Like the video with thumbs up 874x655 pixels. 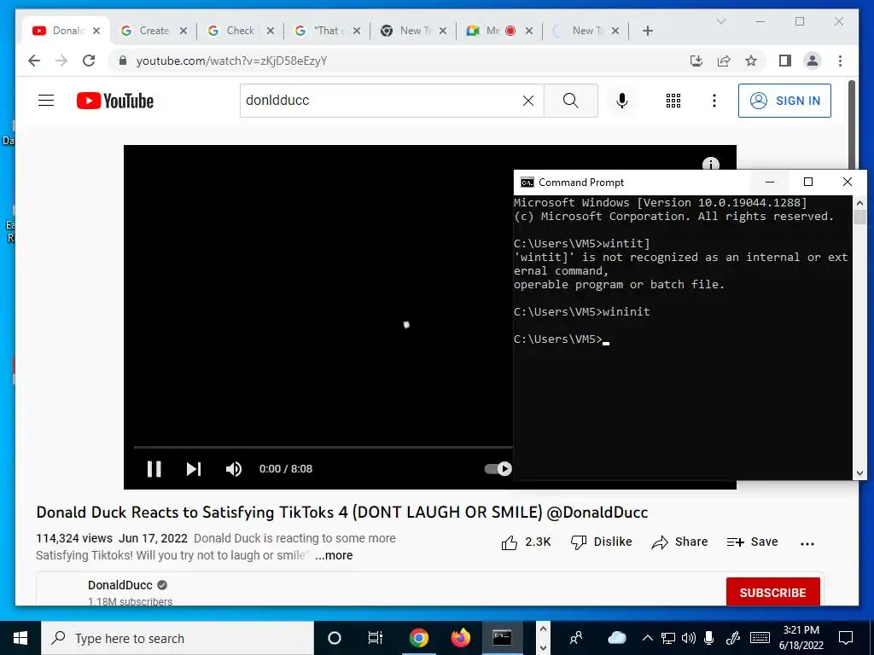coord(526,542)
